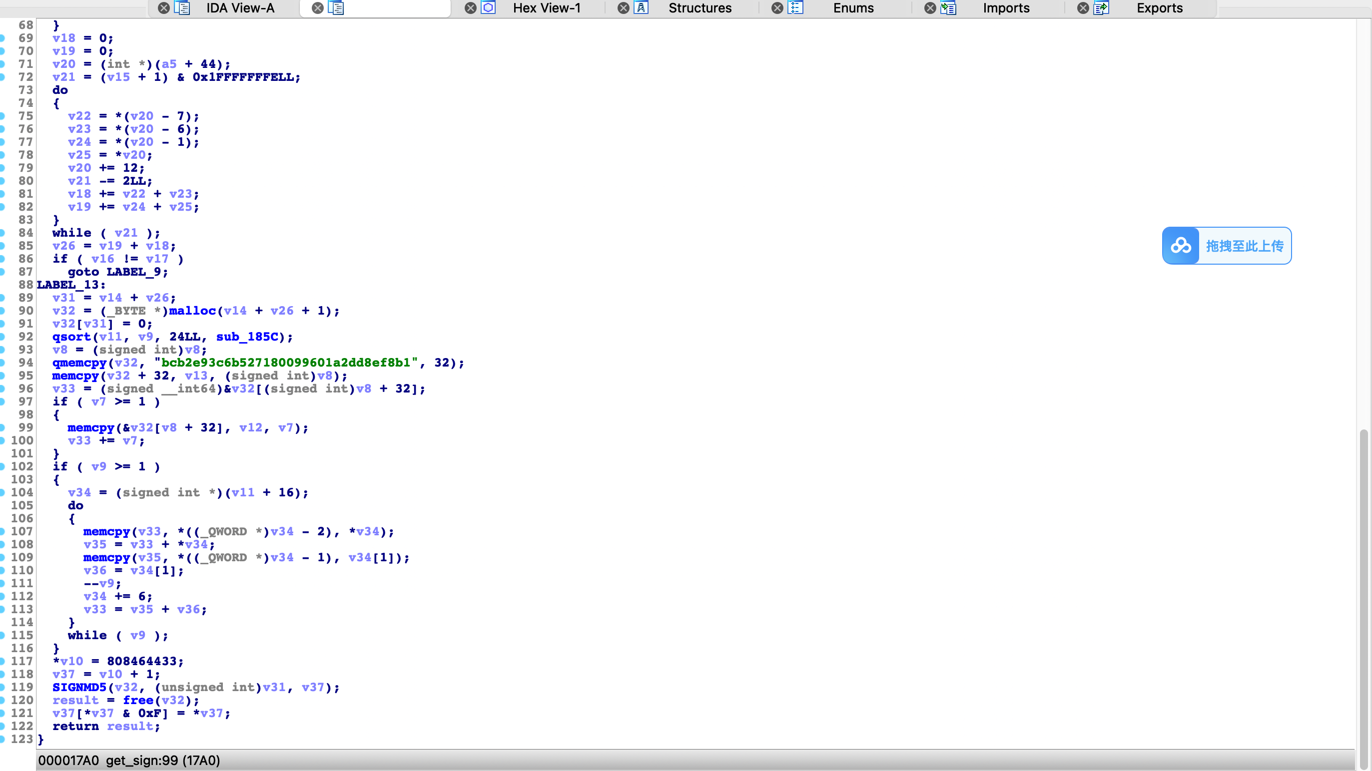The image size is (1372, 771).
Task: Switch to the Hex View-1 tab
Action: click(547, 8)
